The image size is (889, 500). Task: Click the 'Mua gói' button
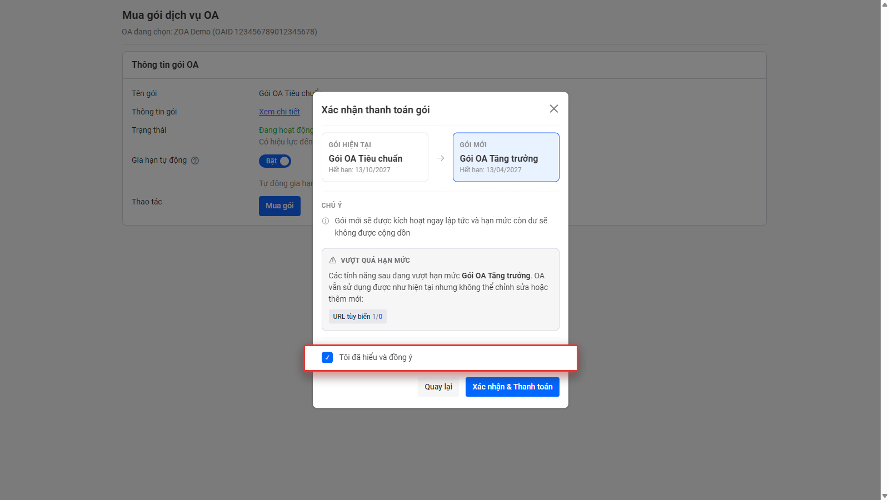pyautogui.click(x=279, y=206)
